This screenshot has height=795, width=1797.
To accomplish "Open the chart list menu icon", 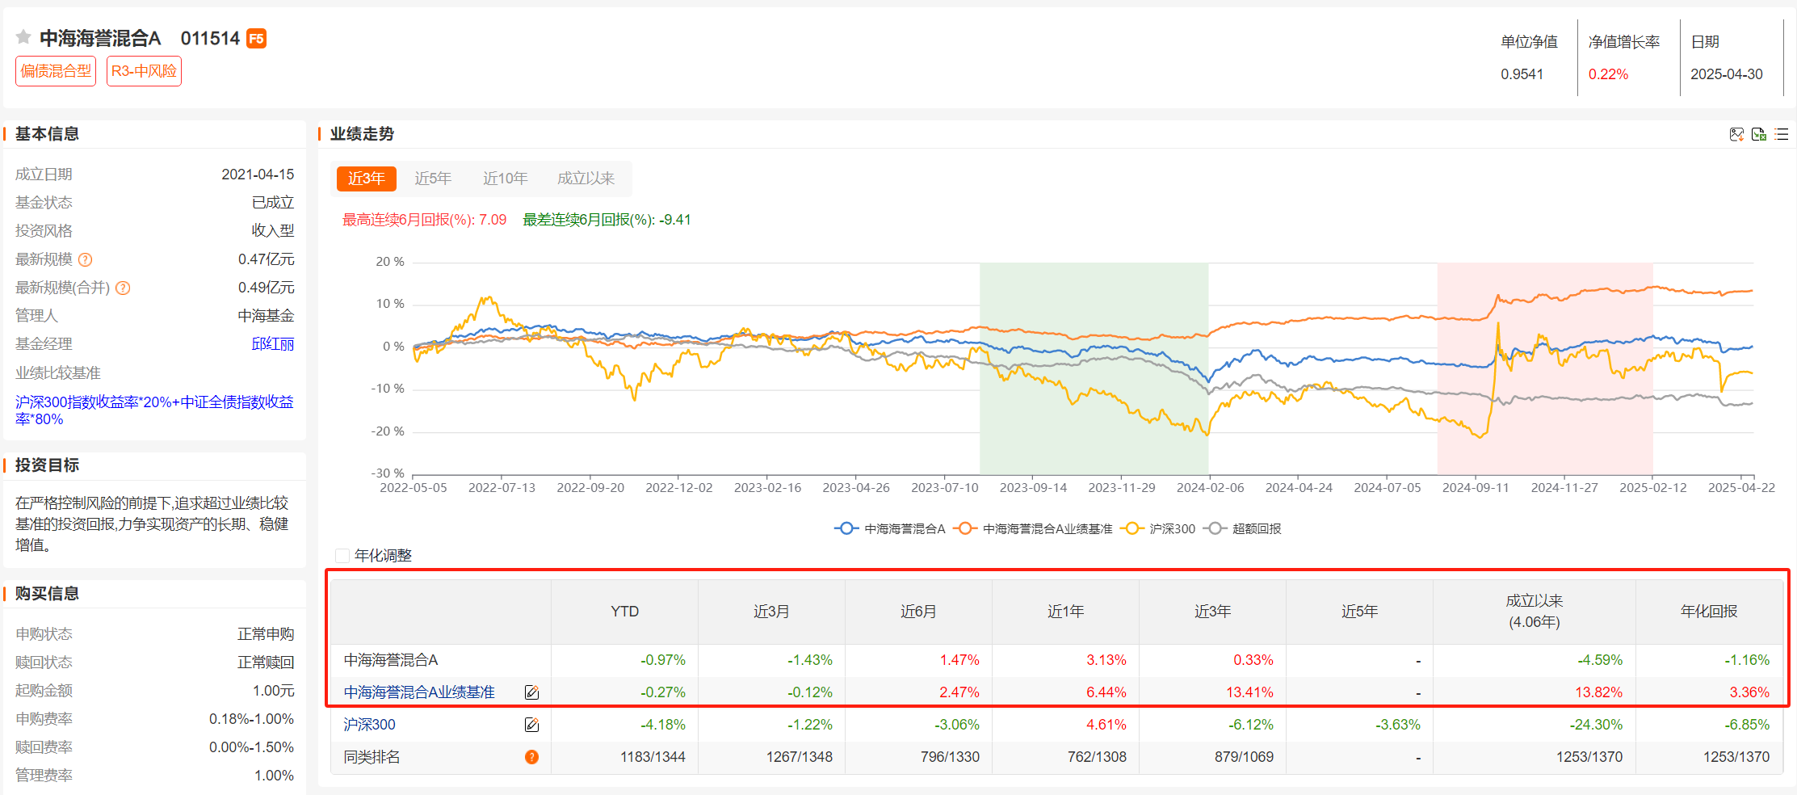I will (1782, 134).
